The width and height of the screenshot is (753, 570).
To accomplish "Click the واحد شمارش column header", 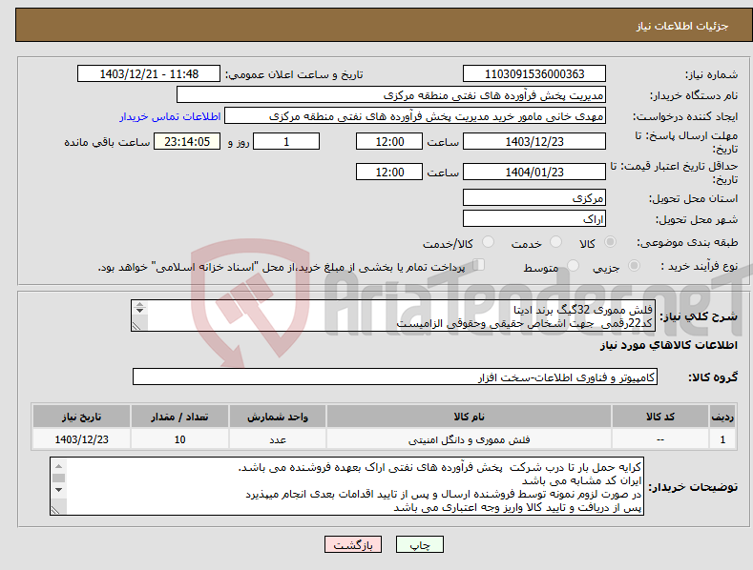I will [x=278, y=417].
